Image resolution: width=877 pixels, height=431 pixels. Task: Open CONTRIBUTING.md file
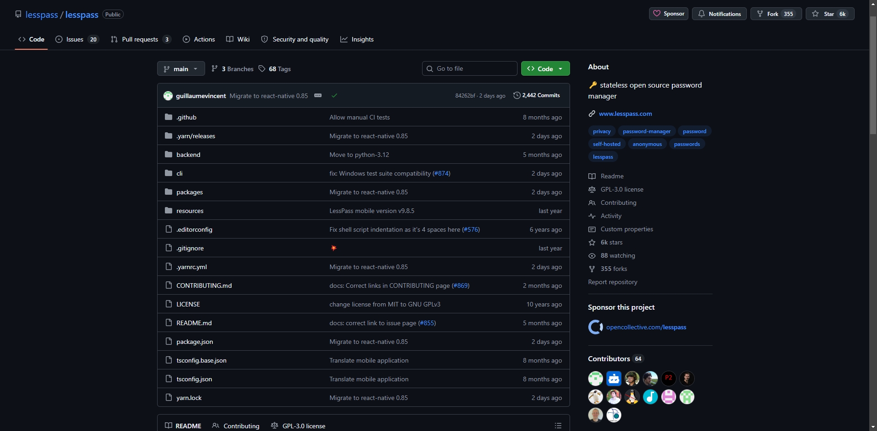point(204,286)
